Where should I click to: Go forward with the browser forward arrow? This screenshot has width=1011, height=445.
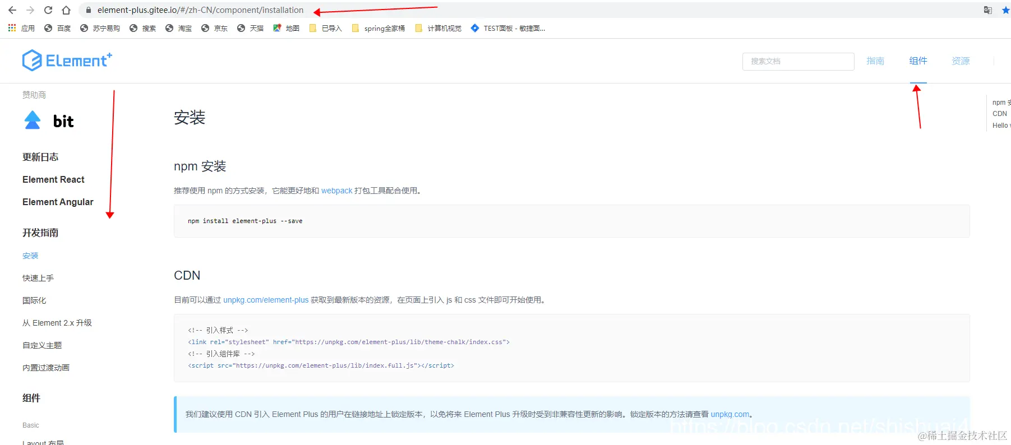(30, 10)
